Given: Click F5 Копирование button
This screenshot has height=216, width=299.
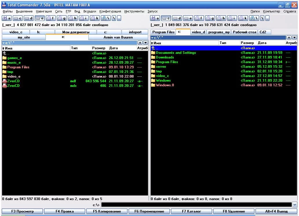Looking at the screenshot, I should click(x=107, y=211).
